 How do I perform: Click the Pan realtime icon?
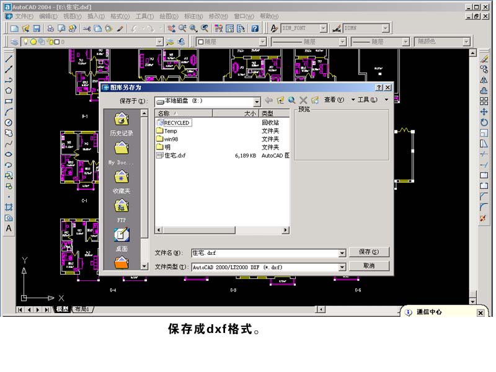click(x=172, y=29)
